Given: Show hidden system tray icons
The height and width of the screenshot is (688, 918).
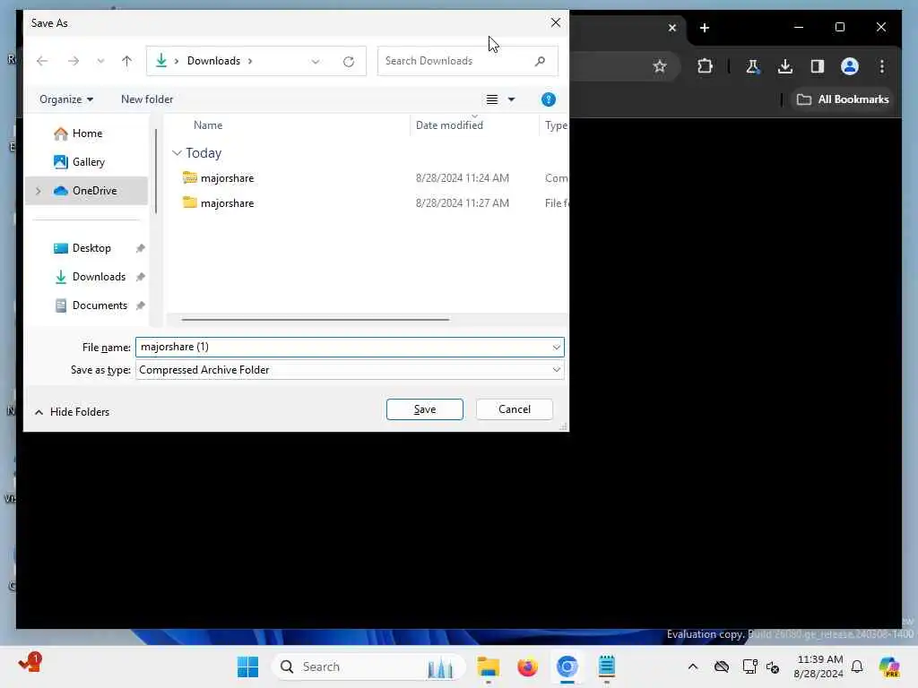Looking at the screenshot, I should point(693,666).
